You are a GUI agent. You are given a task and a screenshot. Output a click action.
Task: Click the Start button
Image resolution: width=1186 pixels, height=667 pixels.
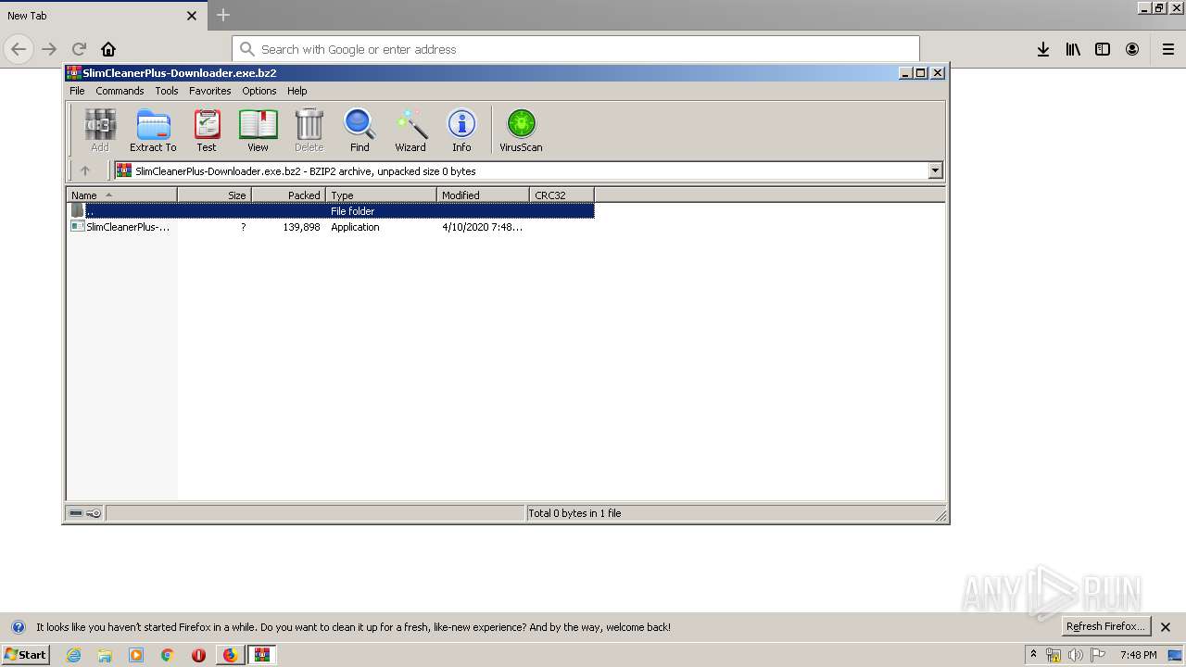point(25,655)
